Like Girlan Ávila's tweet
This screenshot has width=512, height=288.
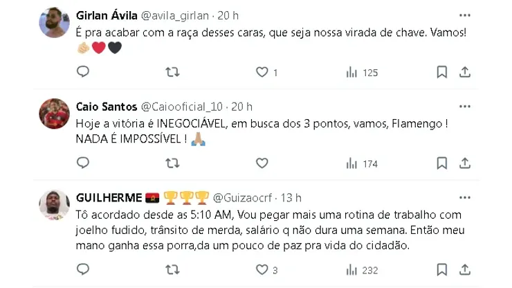pos(262,72)
